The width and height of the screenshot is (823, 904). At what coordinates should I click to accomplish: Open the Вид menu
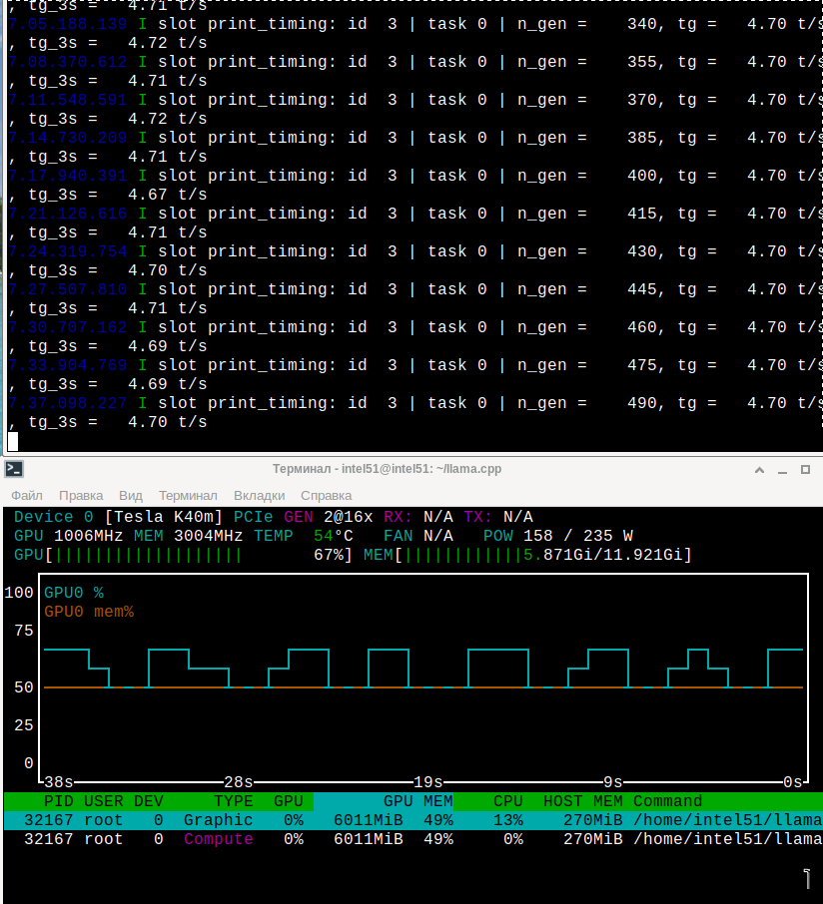coord(131,495)
